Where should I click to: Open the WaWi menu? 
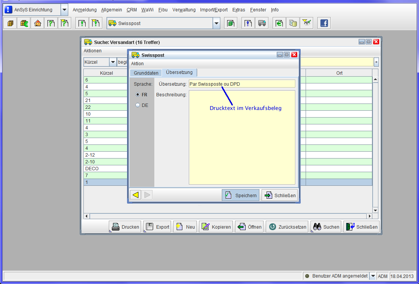(147, 10)
